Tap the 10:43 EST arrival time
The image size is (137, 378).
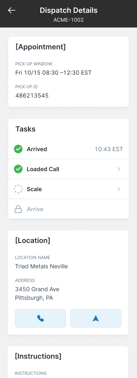[x=109, y=149]
